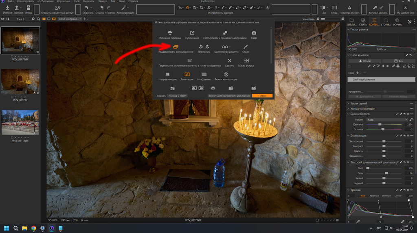Toggle proof margin viewer mode (orange)
Viewport: 417px width, 233px height.
tap(54, 19)
